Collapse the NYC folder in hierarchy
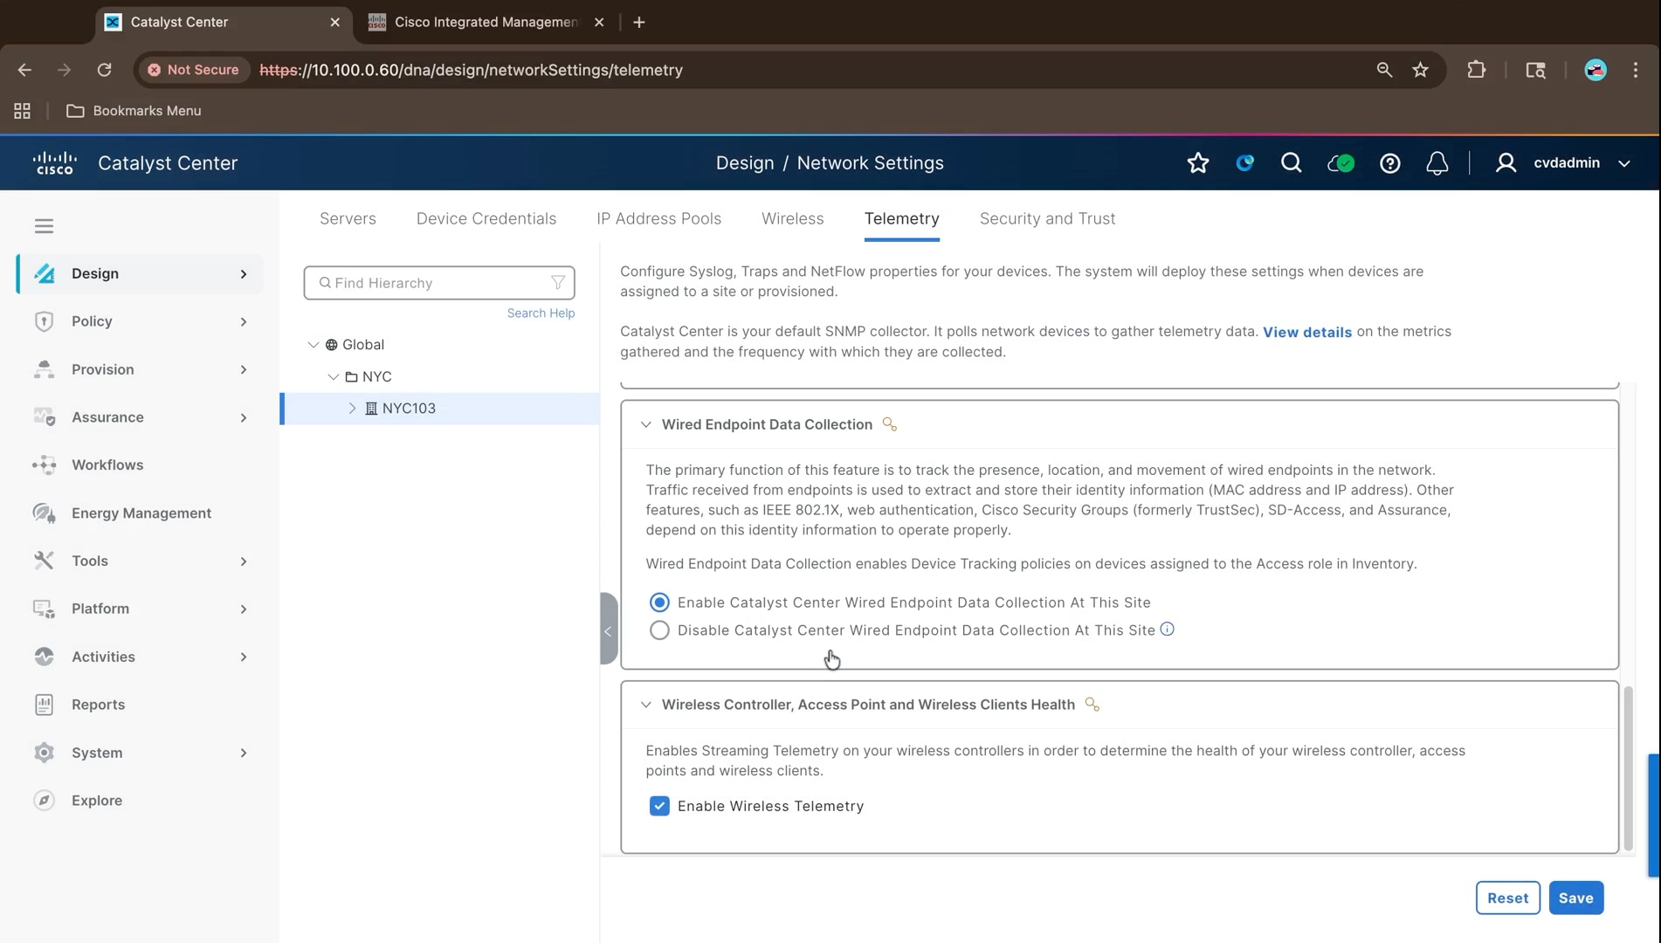Viewport: 1661px width, 943px height. (x=333, y=377)
